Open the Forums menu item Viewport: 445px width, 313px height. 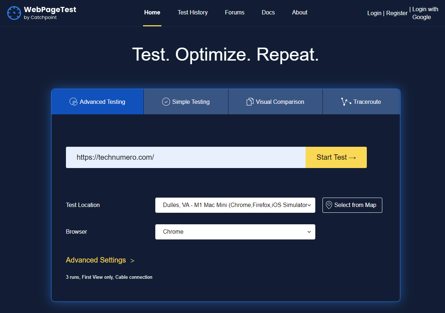tap(235, 12)
